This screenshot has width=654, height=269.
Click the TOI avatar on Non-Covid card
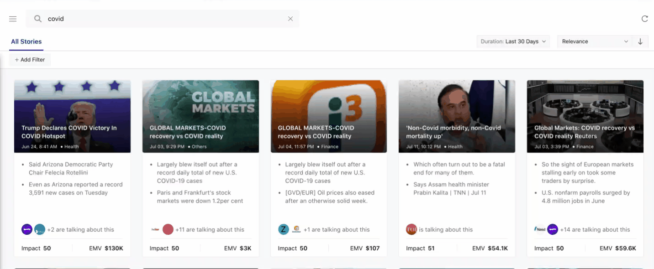pyautogui.click(x=411, y=229)
